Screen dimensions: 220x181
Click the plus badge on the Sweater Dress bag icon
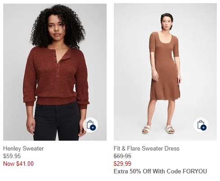click(203, 128)
